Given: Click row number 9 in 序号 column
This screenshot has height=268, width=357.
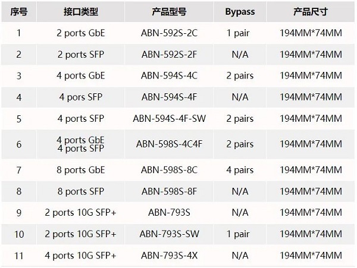Looking at the screenshot, I should 18,213.
